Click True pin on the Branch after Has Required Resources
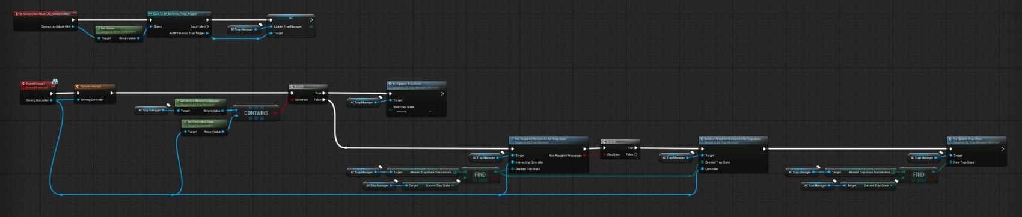This screenshot has height=217, width=1022. point(636,148)
